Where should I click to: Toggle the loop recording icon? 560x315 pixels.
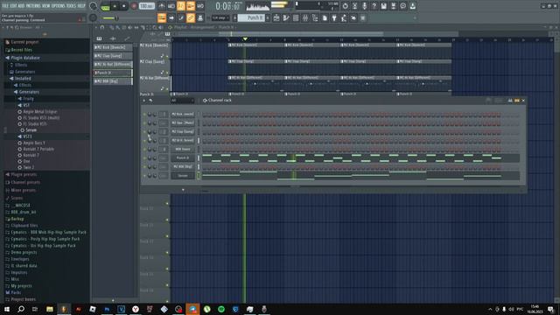click(200, 6)
